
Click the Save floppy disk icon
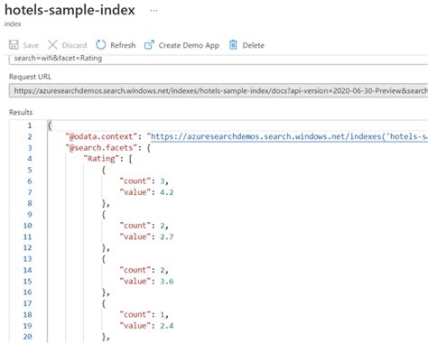tap(14, 45)
